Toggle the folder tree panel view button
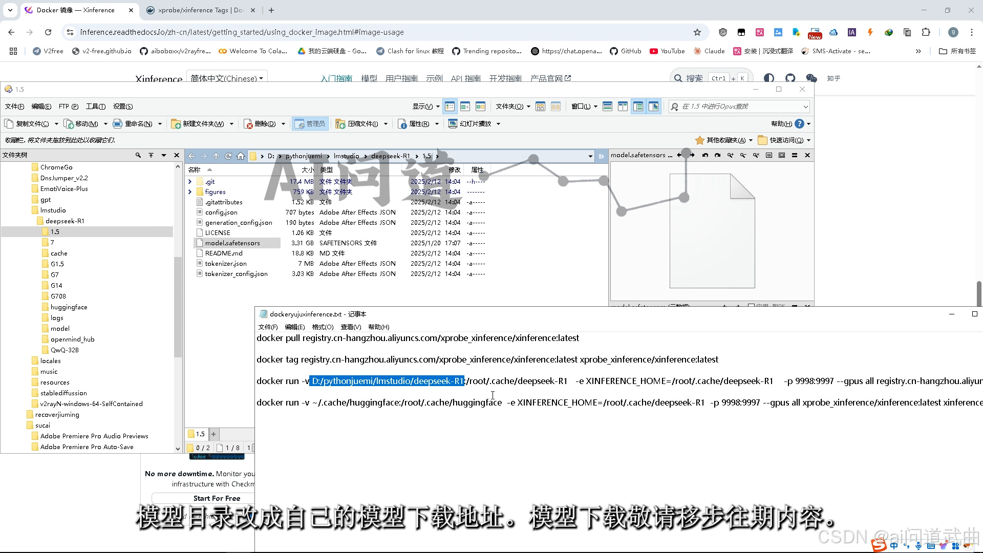The height and width of the screenshot is (553, 983). click(638, 107)
